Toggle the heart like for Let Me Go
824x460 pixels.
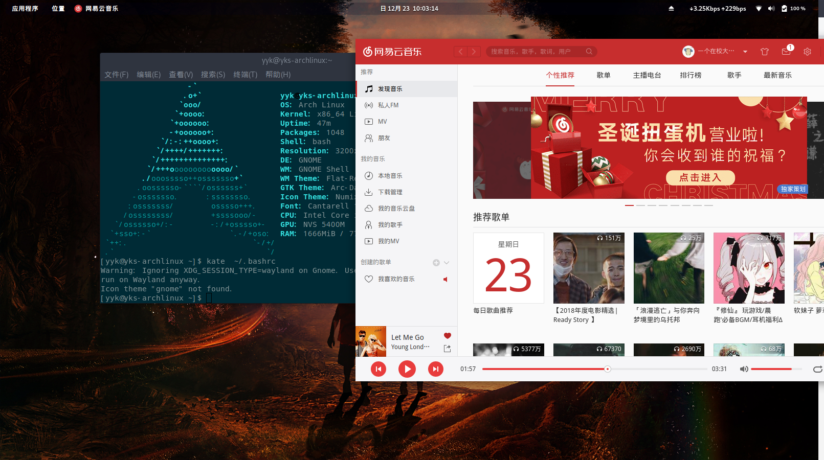point(448,336)
